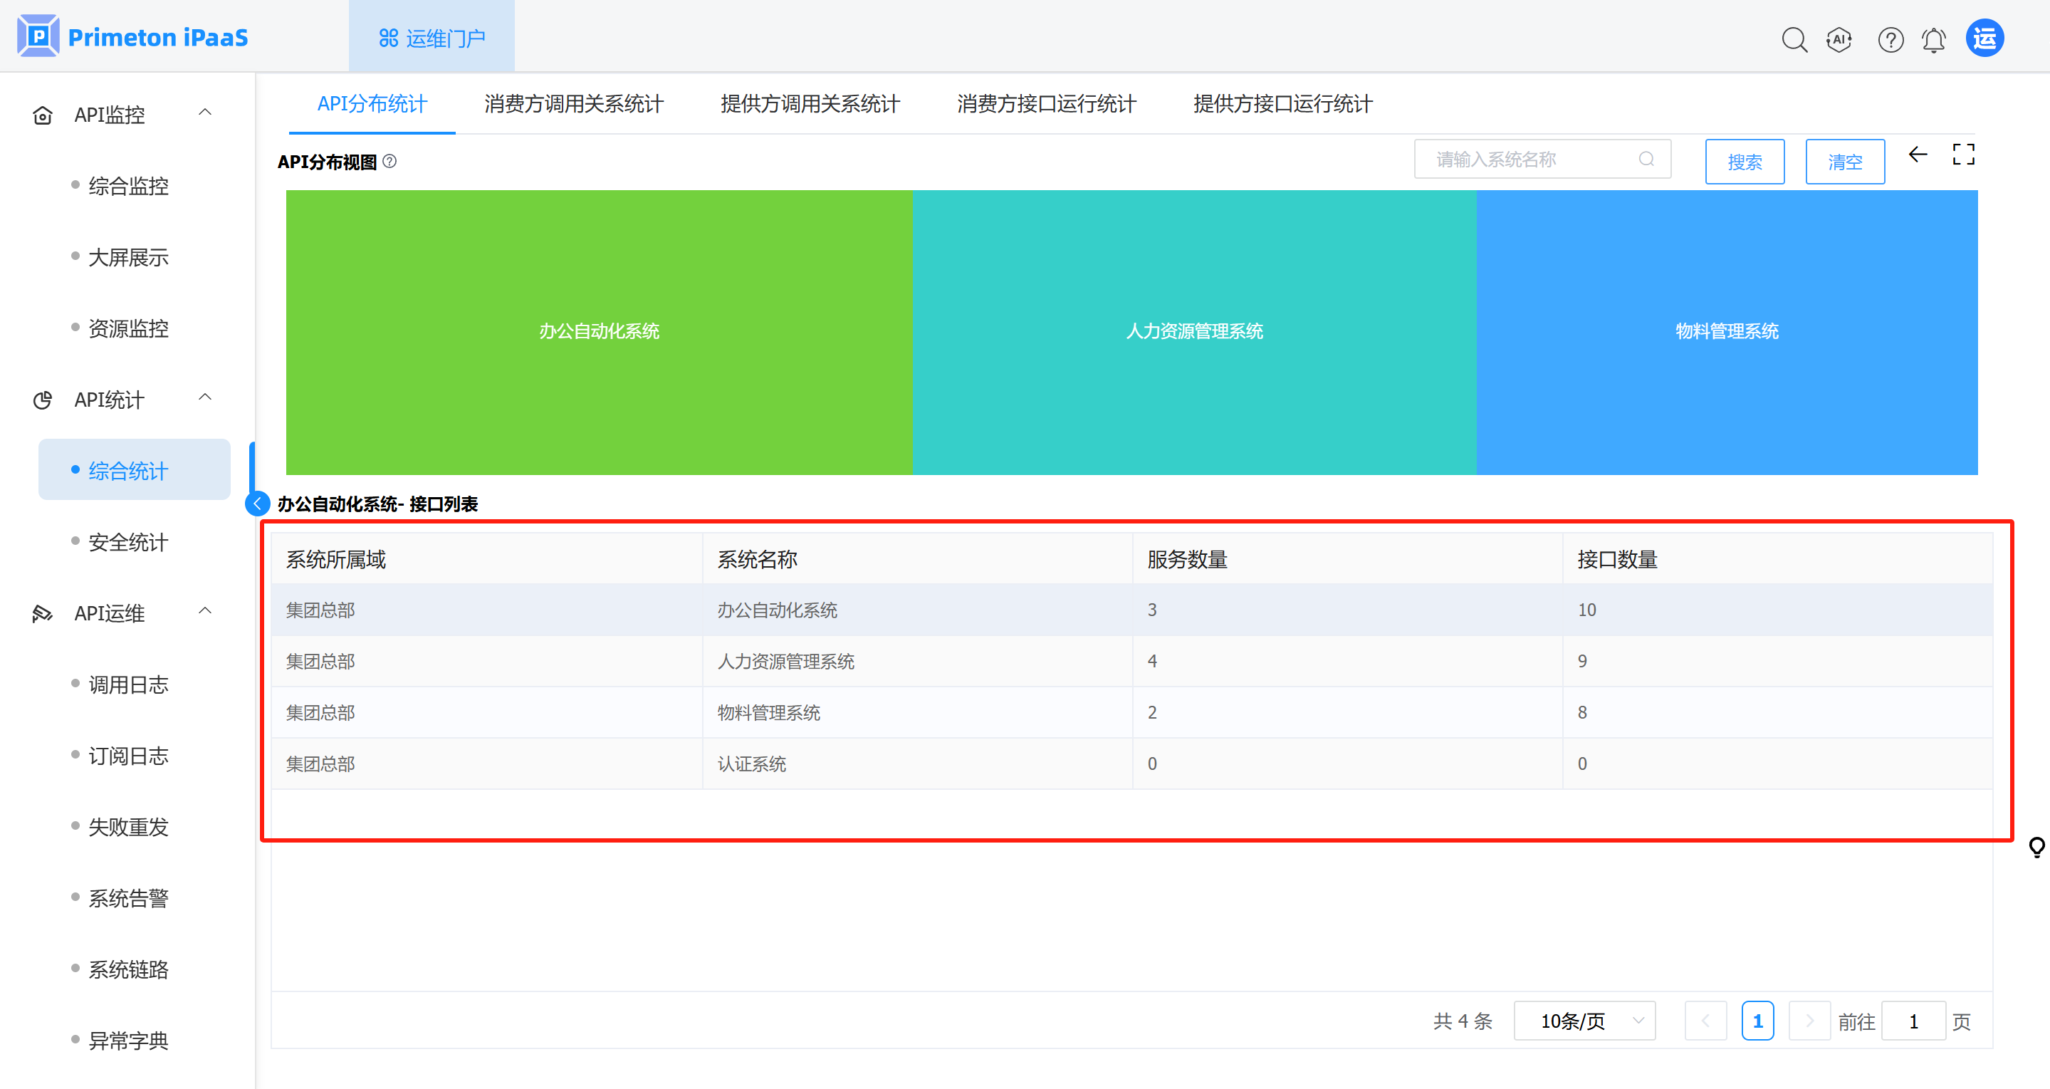Click info icon beside API分布视图 title
This screenshot has height=1089, width=2050.
pos(389,162)
